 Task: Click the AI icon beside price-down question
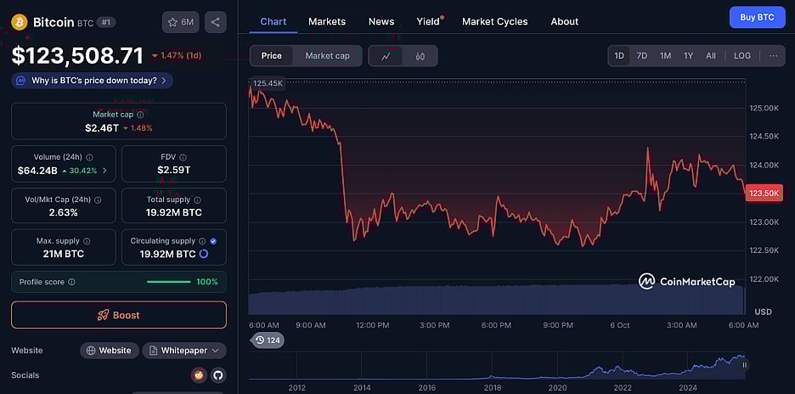[21, 81]
